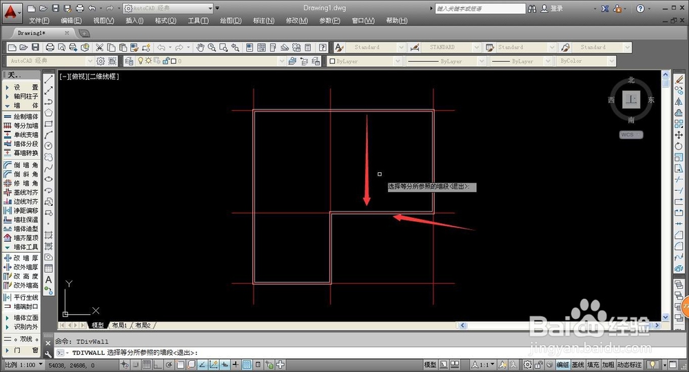This screenshot has height=372, width=689.
Task: Open the 比例 1:100 scale dropdown
Action: 23,365
